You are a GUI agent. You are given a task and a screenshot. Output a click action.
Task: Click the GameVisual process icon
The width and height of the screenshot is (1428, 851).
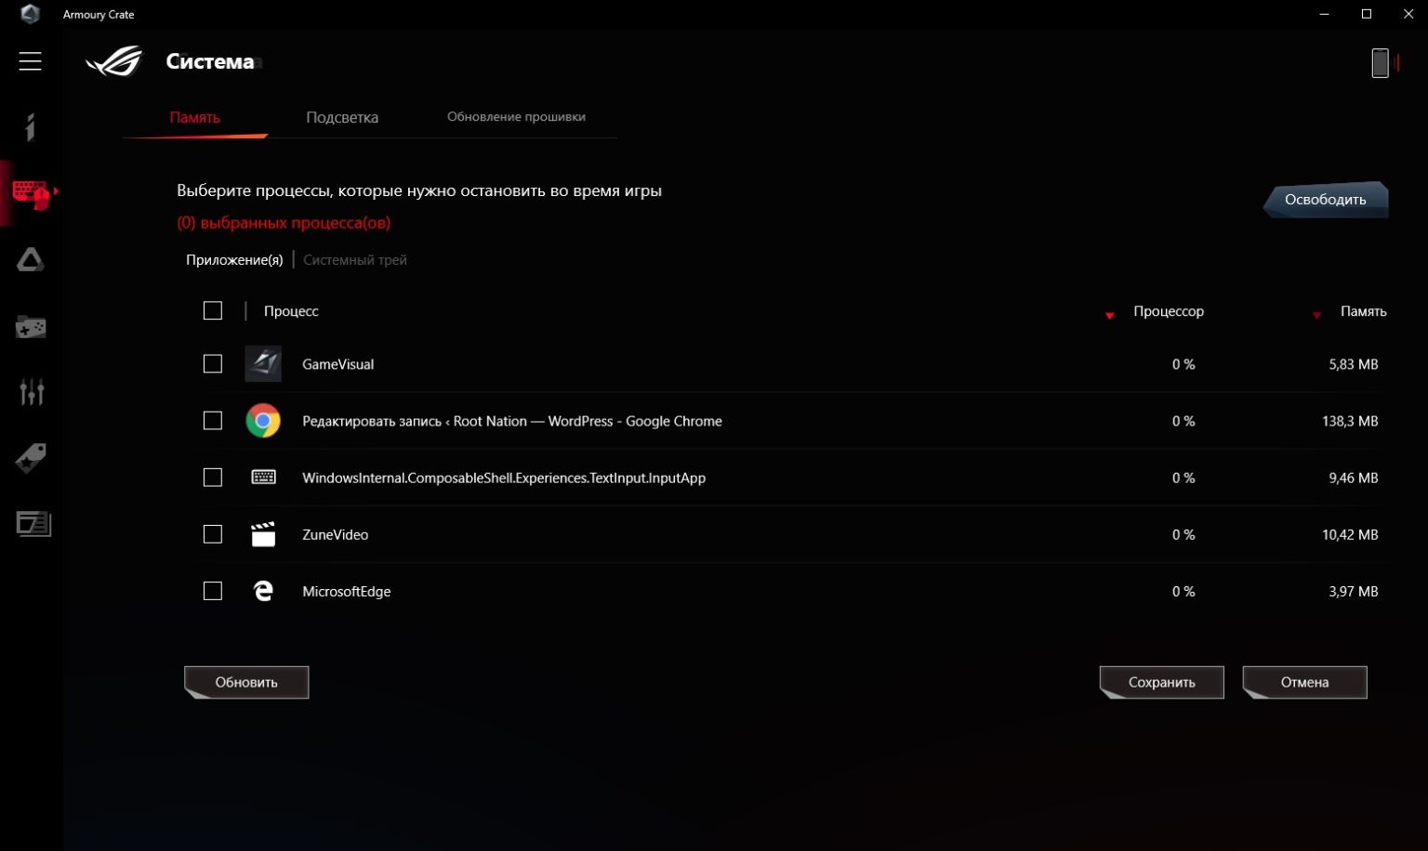click(x=263, y=364)
